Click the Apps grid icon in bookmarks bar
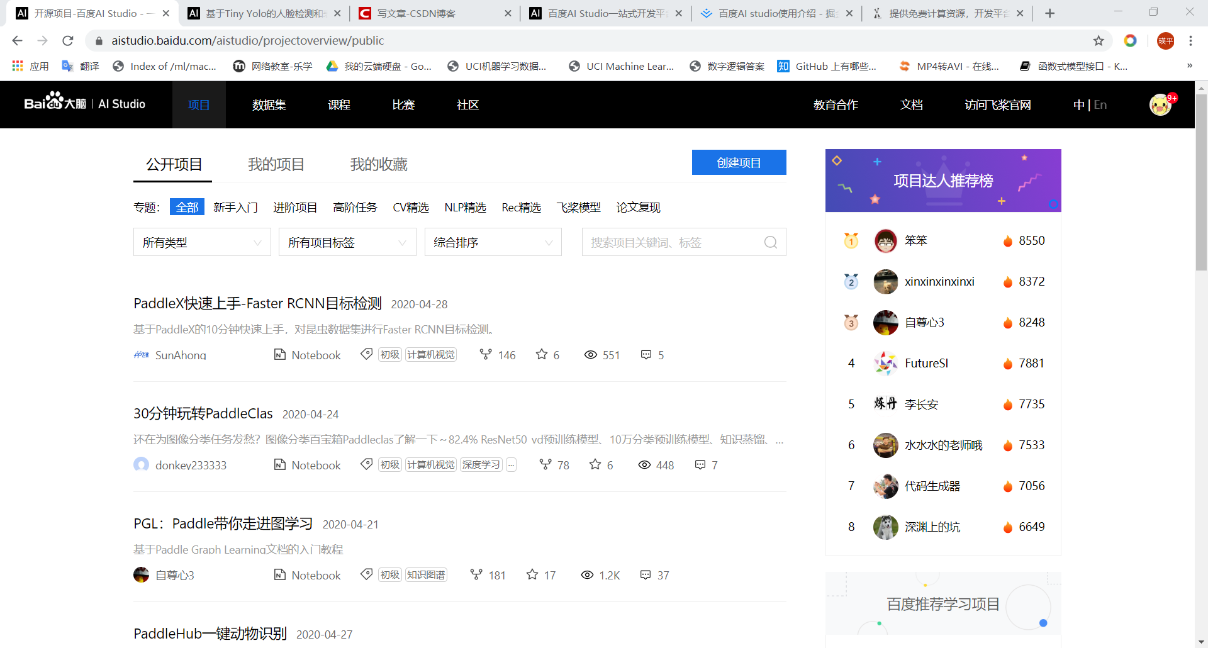 (x=18, y=66)
